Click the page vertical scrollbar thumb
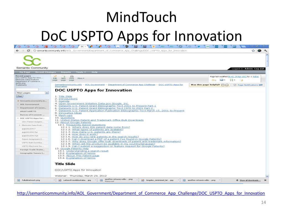This screenshot has height=212, width=283. [267, 61]
